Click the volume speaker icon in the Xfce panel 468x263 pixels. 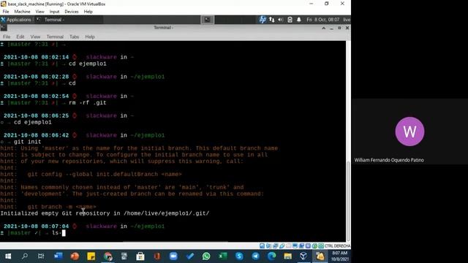[x=281, y=20]
